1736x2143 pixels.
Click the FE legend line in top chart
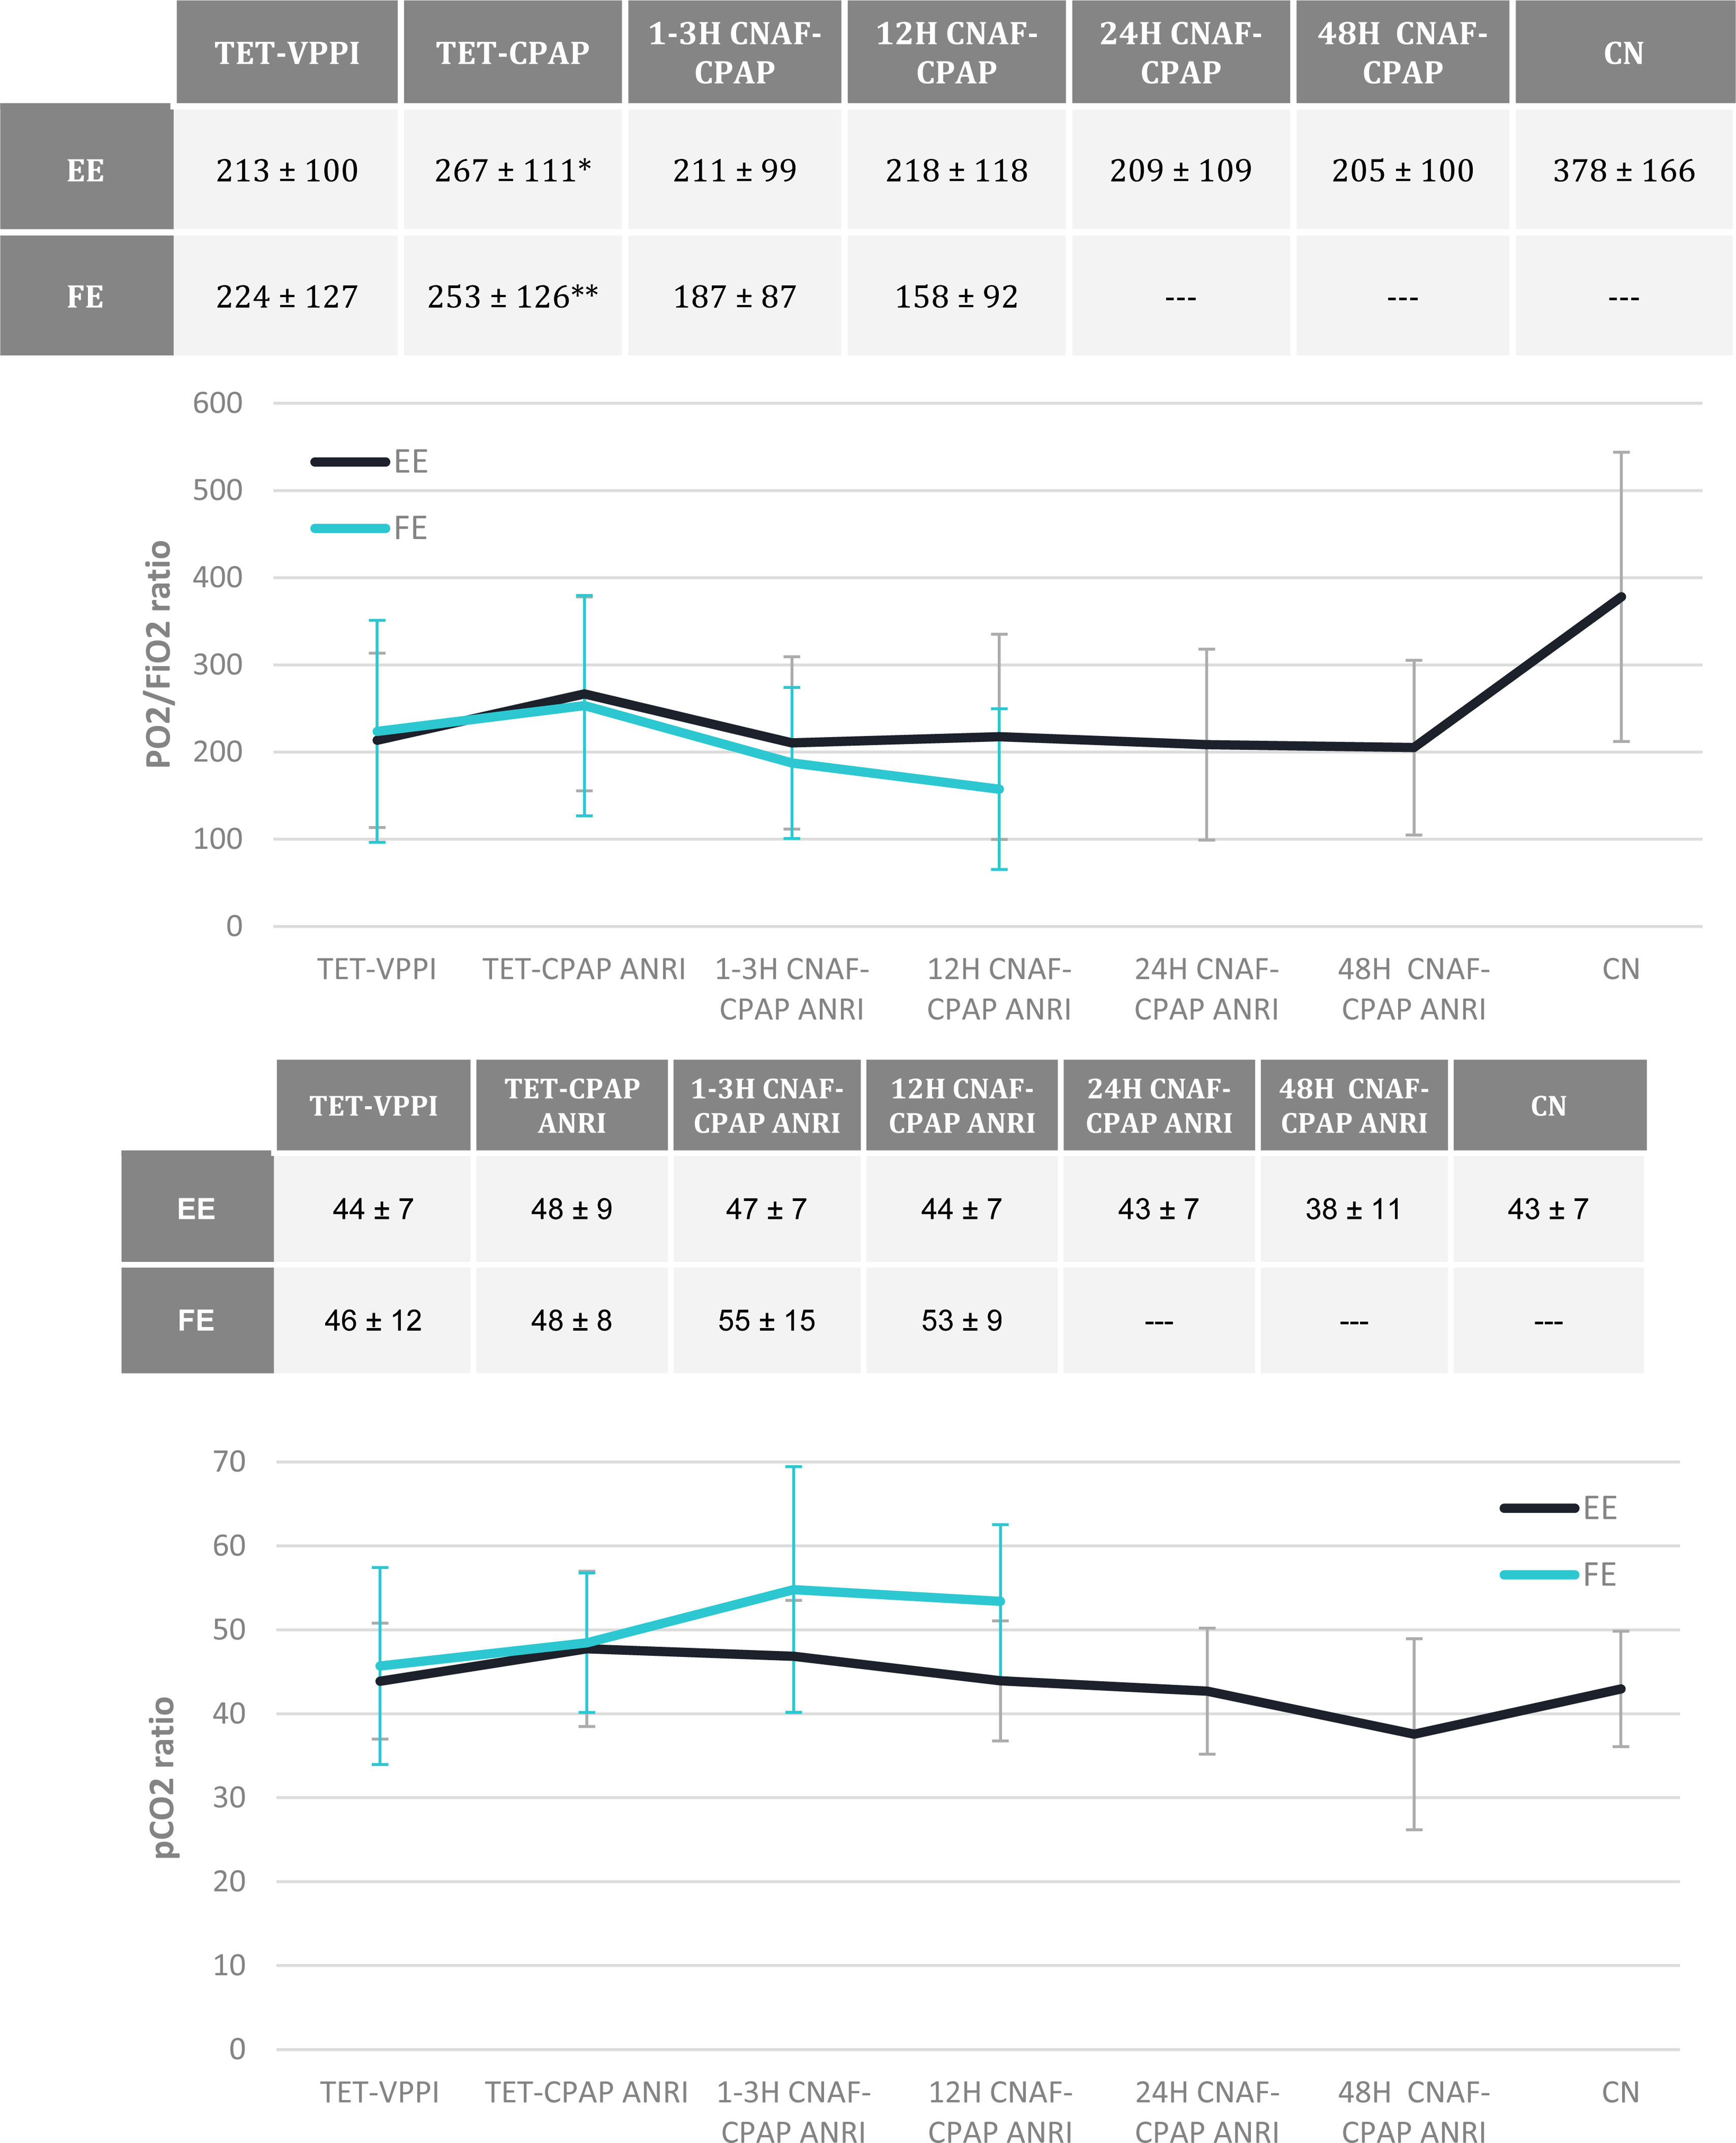point(350,528)
